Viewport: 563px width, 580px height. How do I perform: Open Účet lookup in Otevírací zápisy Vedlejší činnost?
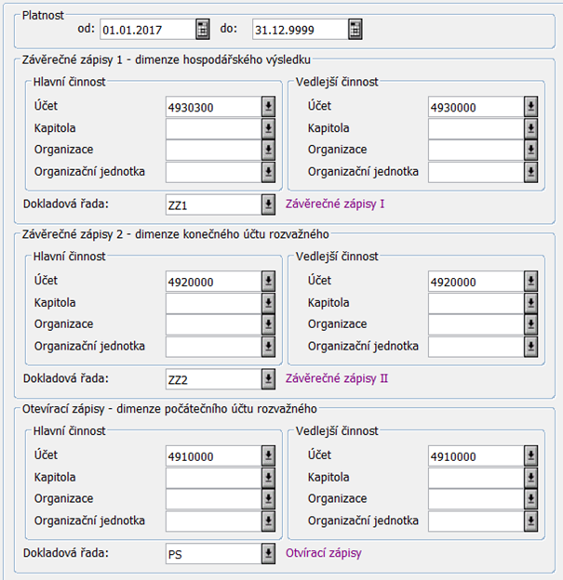[x=530, y=456]
